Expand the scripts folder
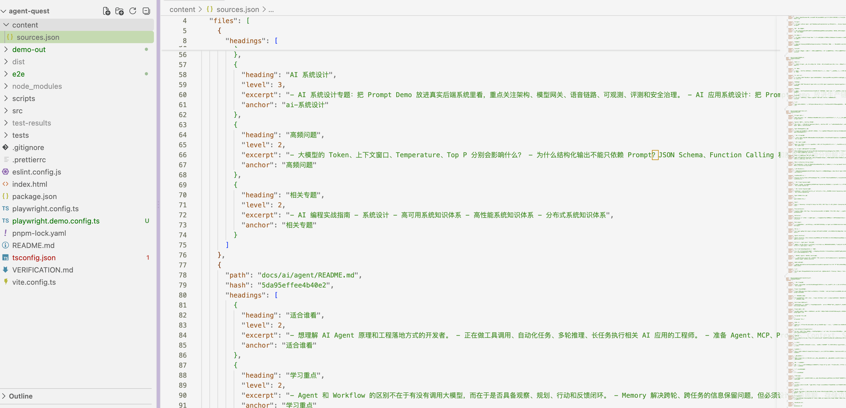The image size is (846, 408). click(x=6, y=98)
